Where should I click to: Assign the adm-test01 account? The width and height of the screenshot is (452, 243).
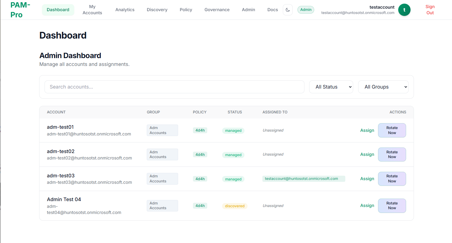click(x=367, y=130)
